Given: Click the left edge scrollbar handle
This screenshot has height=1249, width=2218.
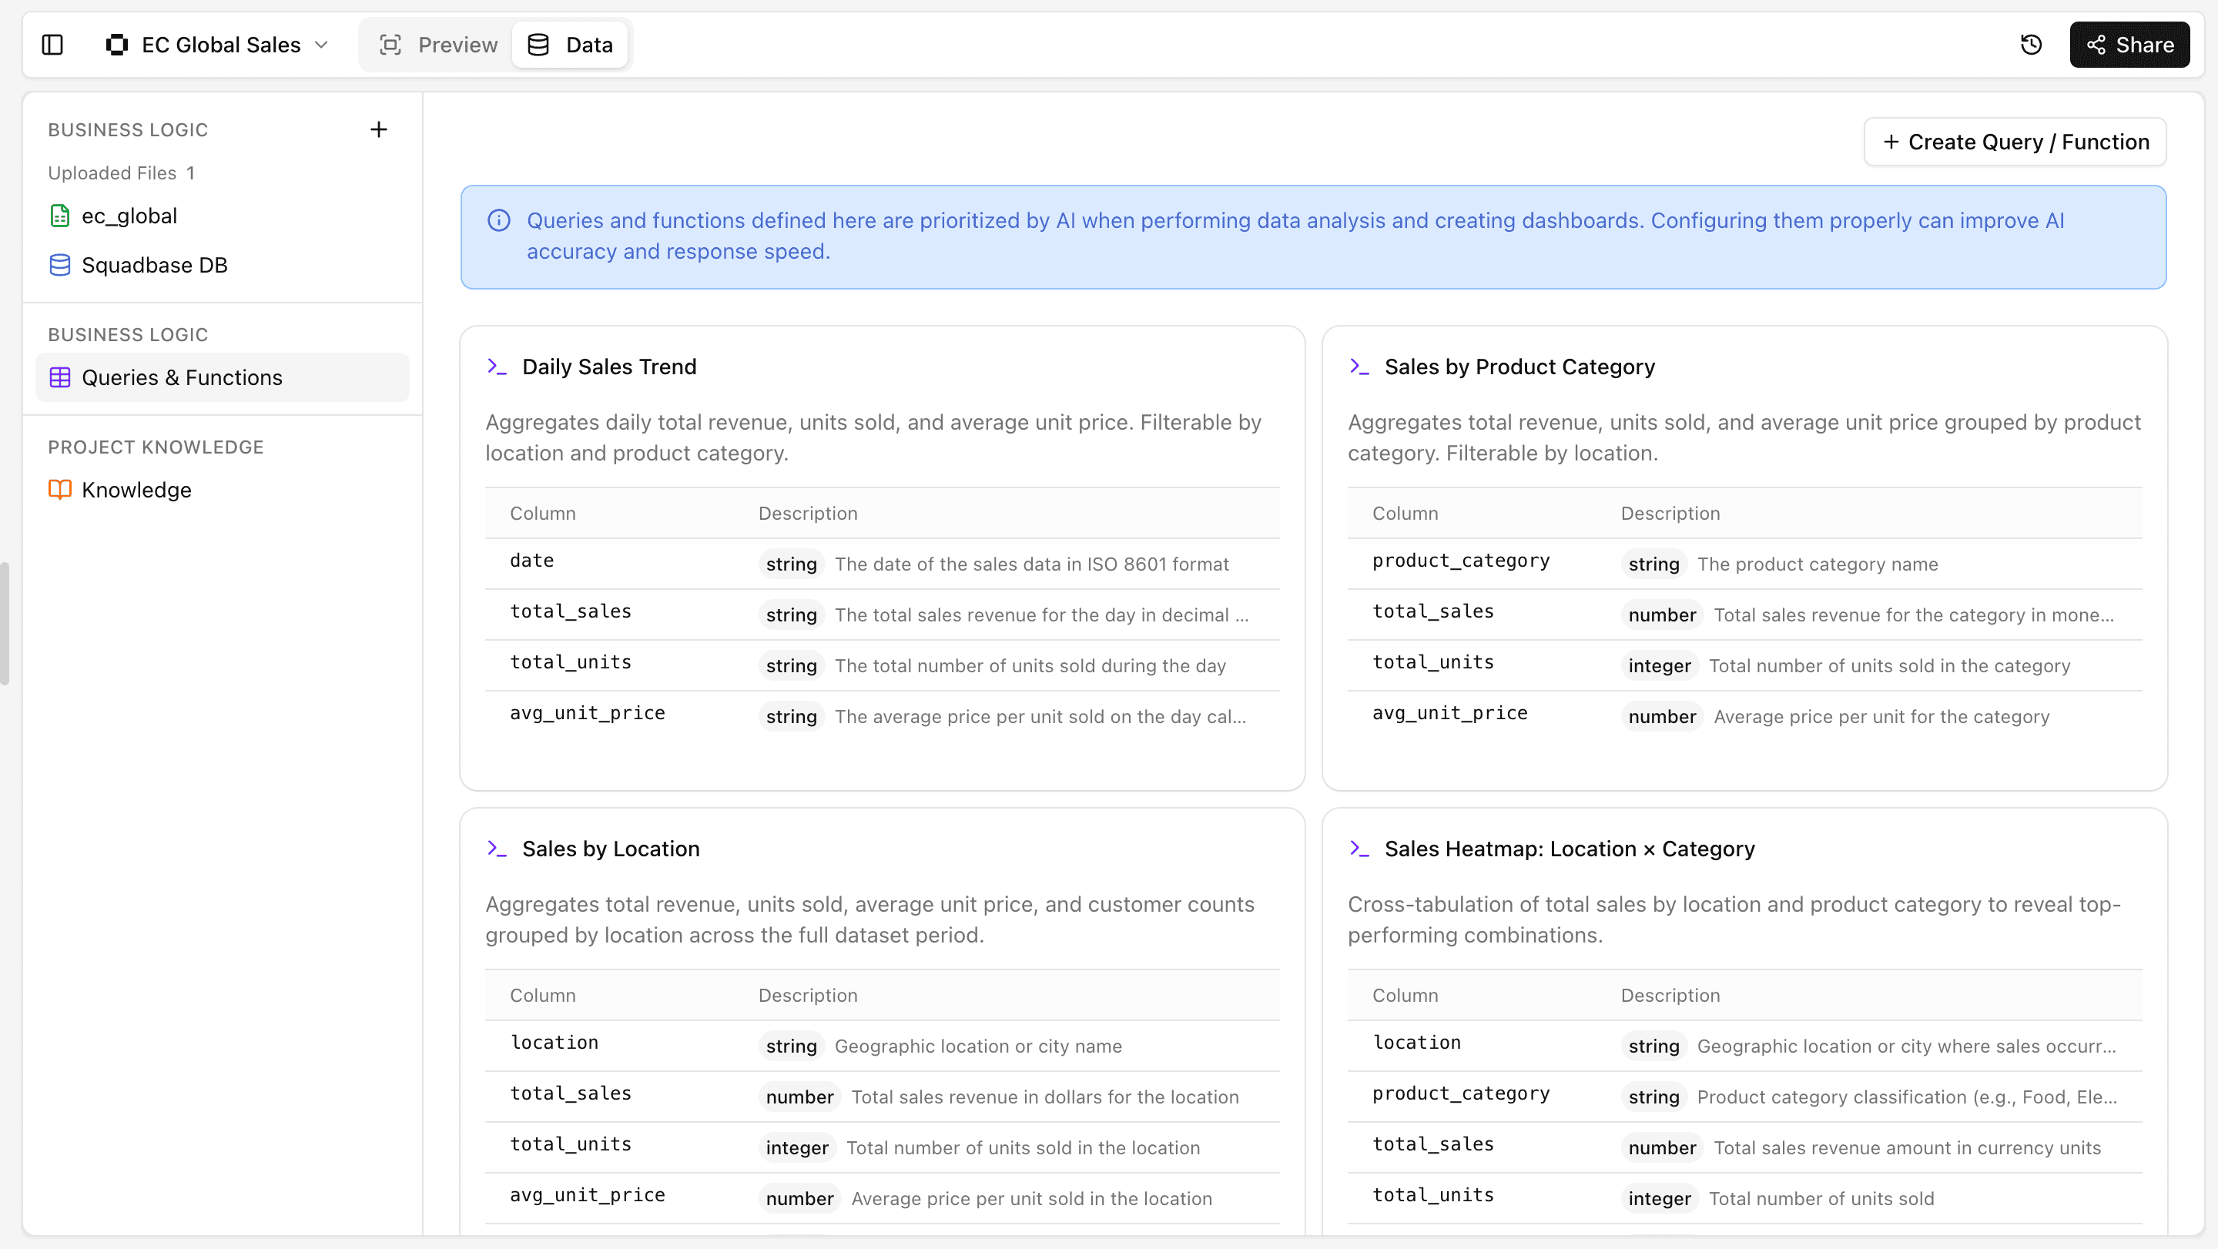Looking at the screenshot, I should click(x=5, y=623).
